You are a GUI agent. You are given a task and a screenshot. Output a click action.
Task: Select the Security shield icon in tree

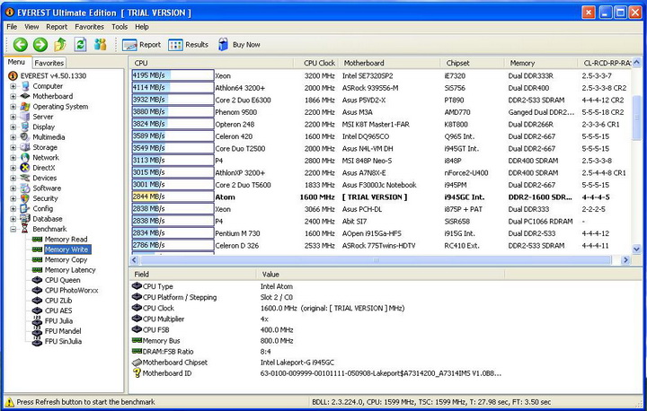(25, 198)
